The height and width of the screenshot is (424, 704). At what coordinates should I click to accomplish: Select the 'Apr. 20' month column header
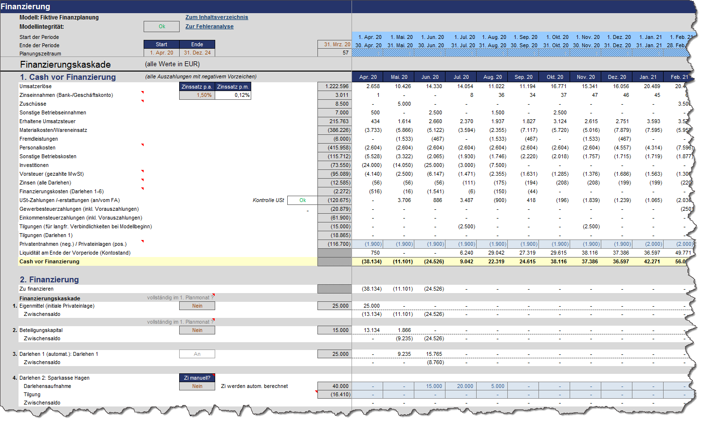coord(368,77)
